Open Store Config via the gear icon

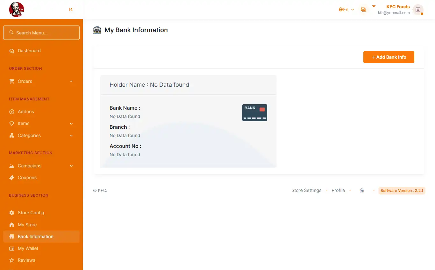(x=12, y=213)
